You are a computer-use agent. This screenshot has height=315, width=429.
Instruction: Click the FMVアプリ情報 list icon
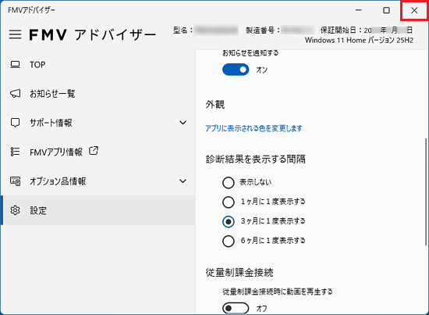pyautogui.click(x=15, y=152)
